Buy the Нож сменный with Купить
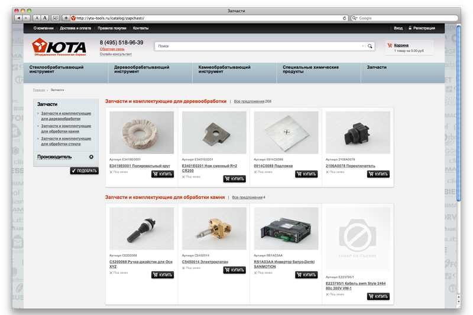473x315 pixels. pos(234,179)
